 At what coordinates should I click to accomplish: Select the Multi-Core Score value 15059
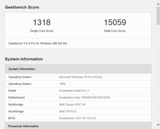pos(115,22)
